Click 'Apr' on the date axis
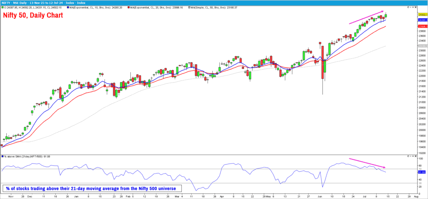The height and width of the screenshot is (199, 428). pos(222,196)
